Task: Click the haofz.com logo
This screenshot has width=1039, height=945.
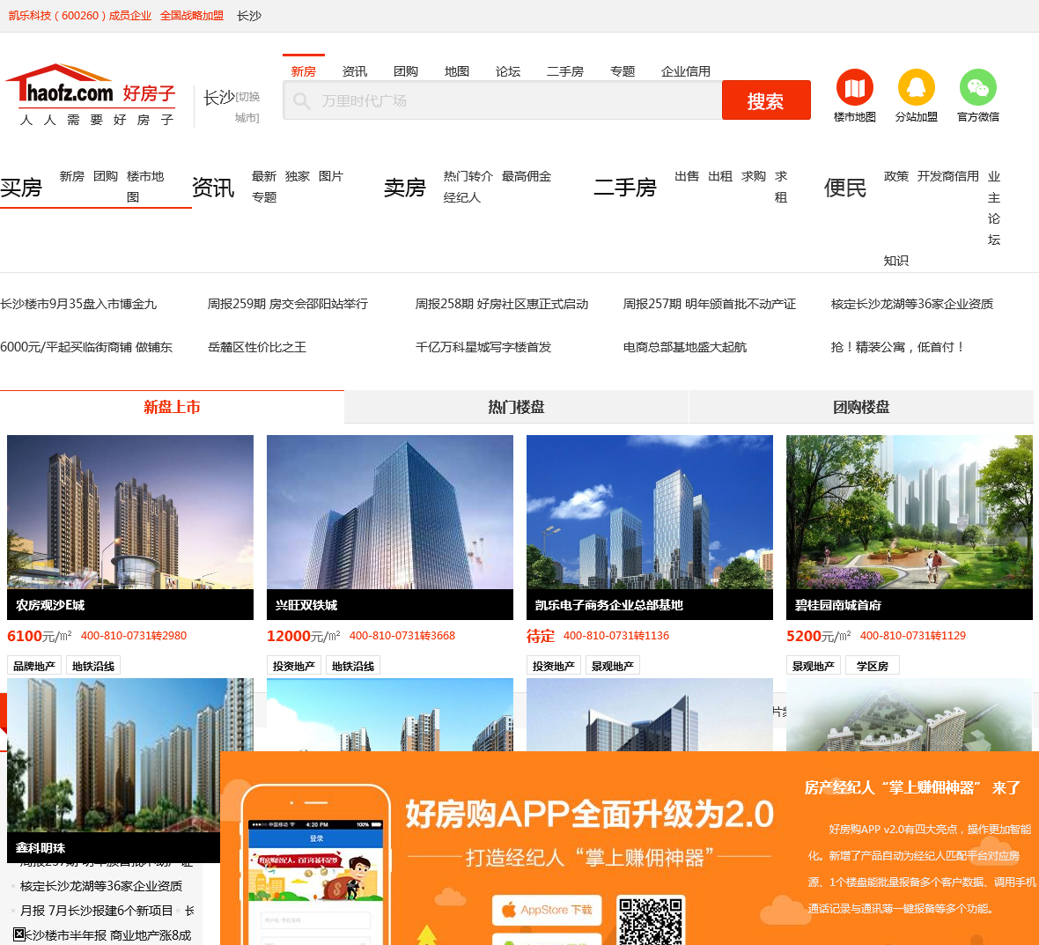Action: click(92, 95)
